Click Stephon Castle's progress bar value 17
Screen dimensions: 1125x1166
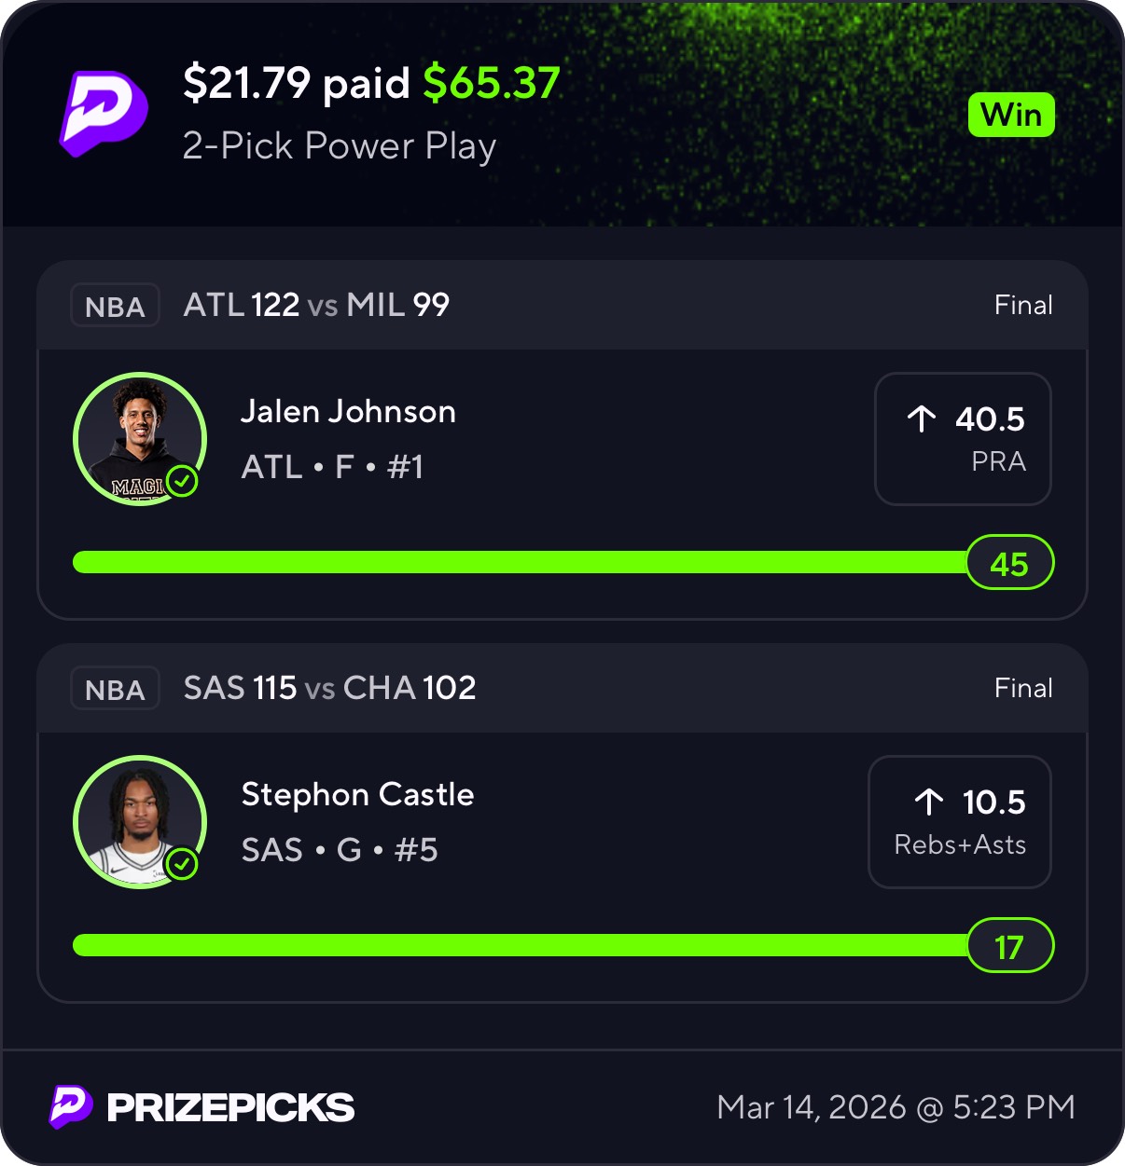pos(1009,947)
